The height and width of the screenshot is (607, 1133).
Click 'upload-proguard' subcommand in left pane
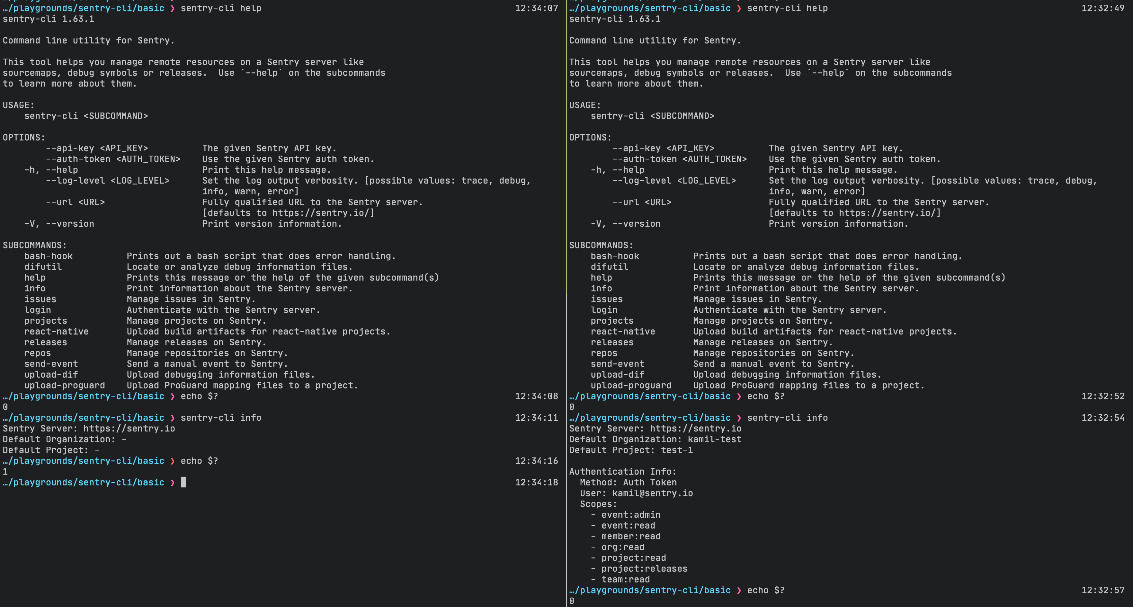tap(65, 386)
